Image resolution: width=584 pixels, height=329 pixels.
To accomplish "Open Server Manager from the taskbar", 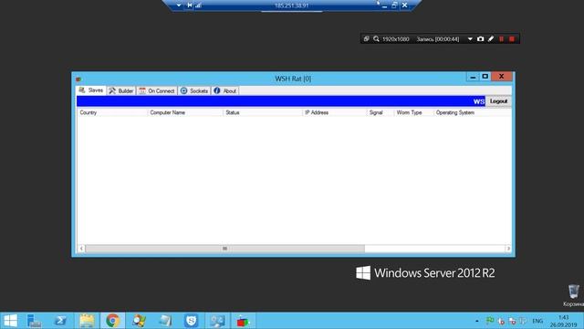I will tap(35, 321).
